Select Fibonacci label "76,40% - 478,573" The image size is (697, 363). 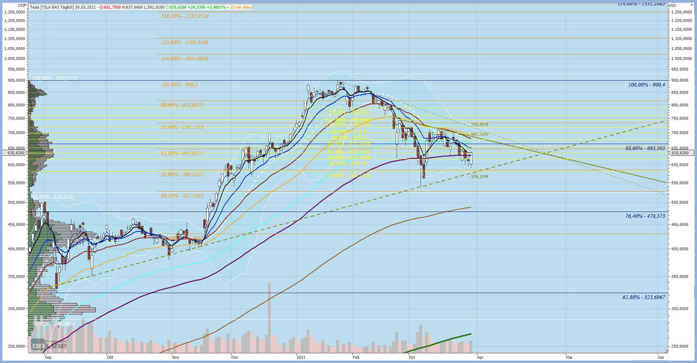[x=645, y=216]
